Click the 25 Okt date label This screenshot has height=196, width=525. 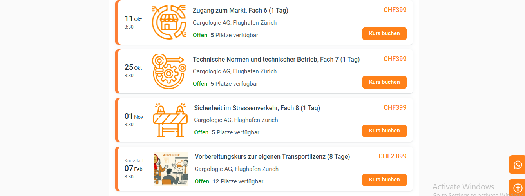[133, 67]
